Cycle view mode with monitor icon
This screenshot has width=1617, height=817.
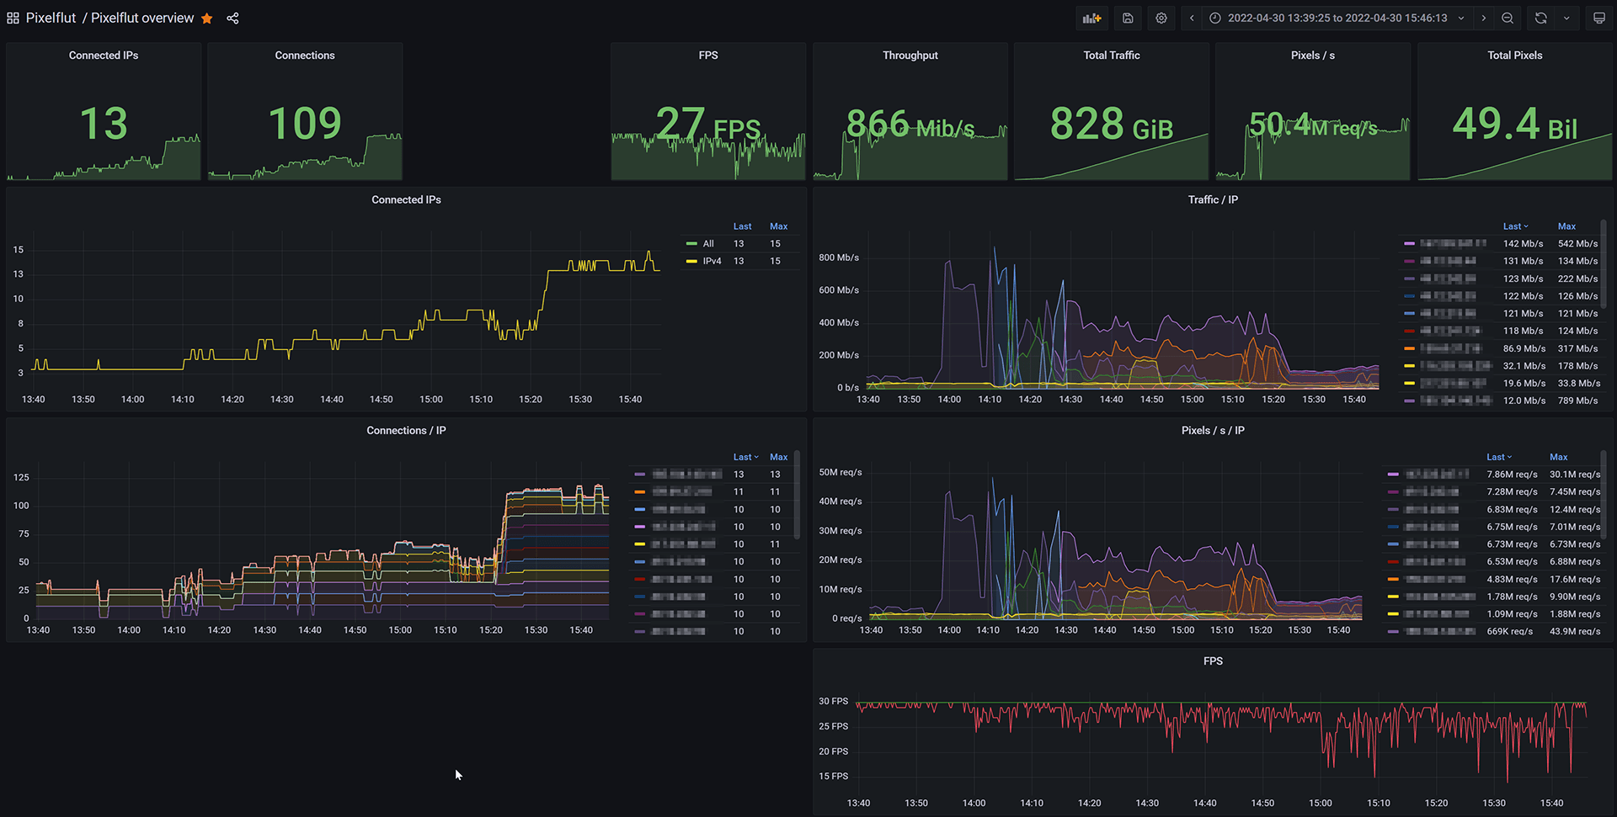[x=1598, y=18]
